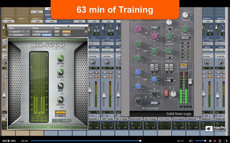The image size is (230, 143).
Task: Open the no group dropdown above Gtr1 comp
Action: point(108,56)
